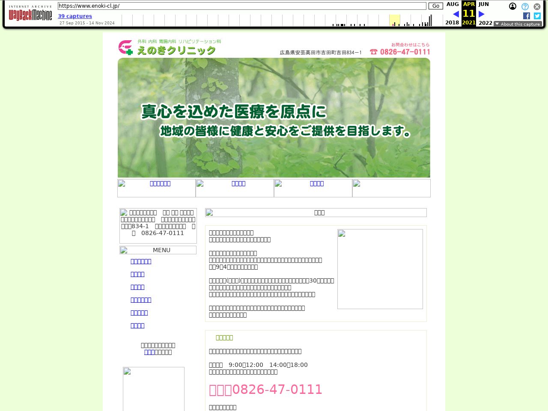
Task: Open third link under MENU heading
Action: click(137, 287)
